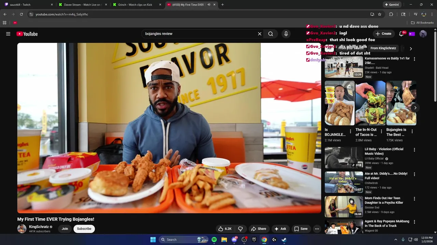
Task: Show hidden system tray icons
Action: 396,240
